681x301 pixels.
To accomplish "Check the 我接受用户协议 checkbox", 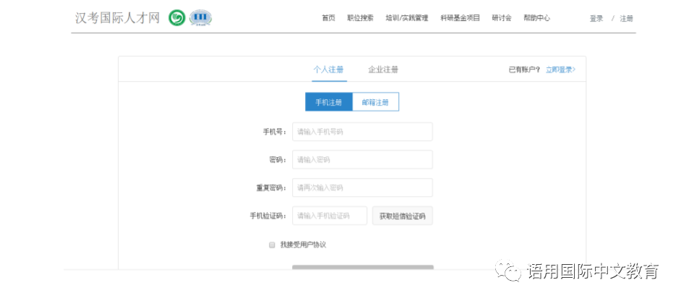I will point(272,245).
